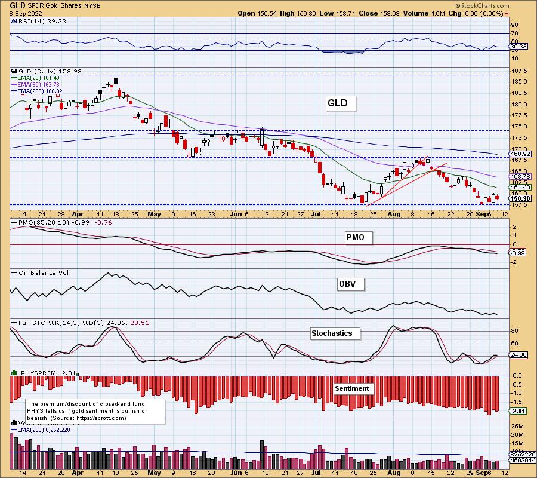Screen dimensions: 537x478
Task: Click the PMO annotation box
Action: click(358, 237)
